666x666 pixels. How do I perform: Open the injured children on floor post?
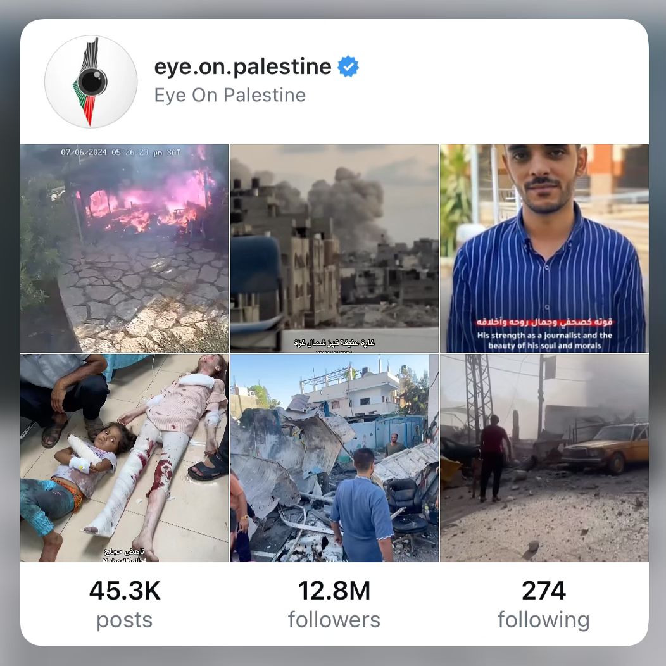tap(125, 458)
